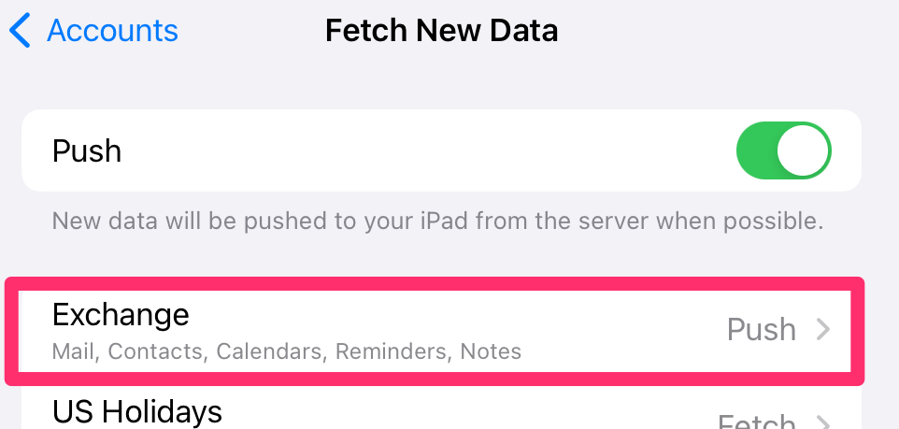Click blank area of the Push card

coord(421,150)
